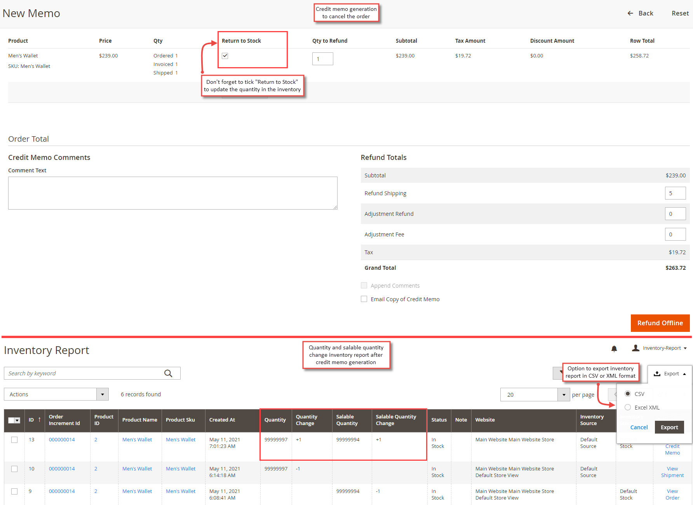
Task: Click the search magnifier icon
Action: click(x=169, y=373)
